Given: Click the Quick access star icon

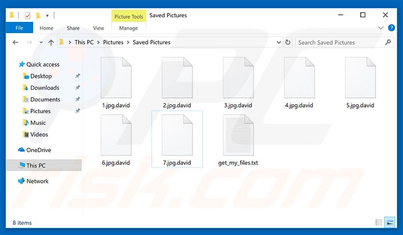Looking at the screenshot, I should tap(22, 64).
